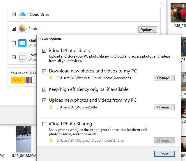This screenshot has height=161, width=186.
Task: Click C:\Users\Bill\Pictures\Attic path text
Action: 77,107
